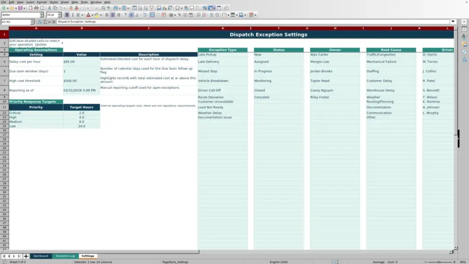
Task: Click the Sort Descending icon
Action: [x=146, y=8]
